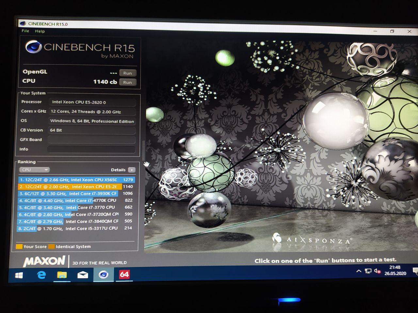The height and width of the screenshot is (313, 418).
Task: Click the Processor field showing Intel Xeon E5-2620
Action: tap(92, 102)
